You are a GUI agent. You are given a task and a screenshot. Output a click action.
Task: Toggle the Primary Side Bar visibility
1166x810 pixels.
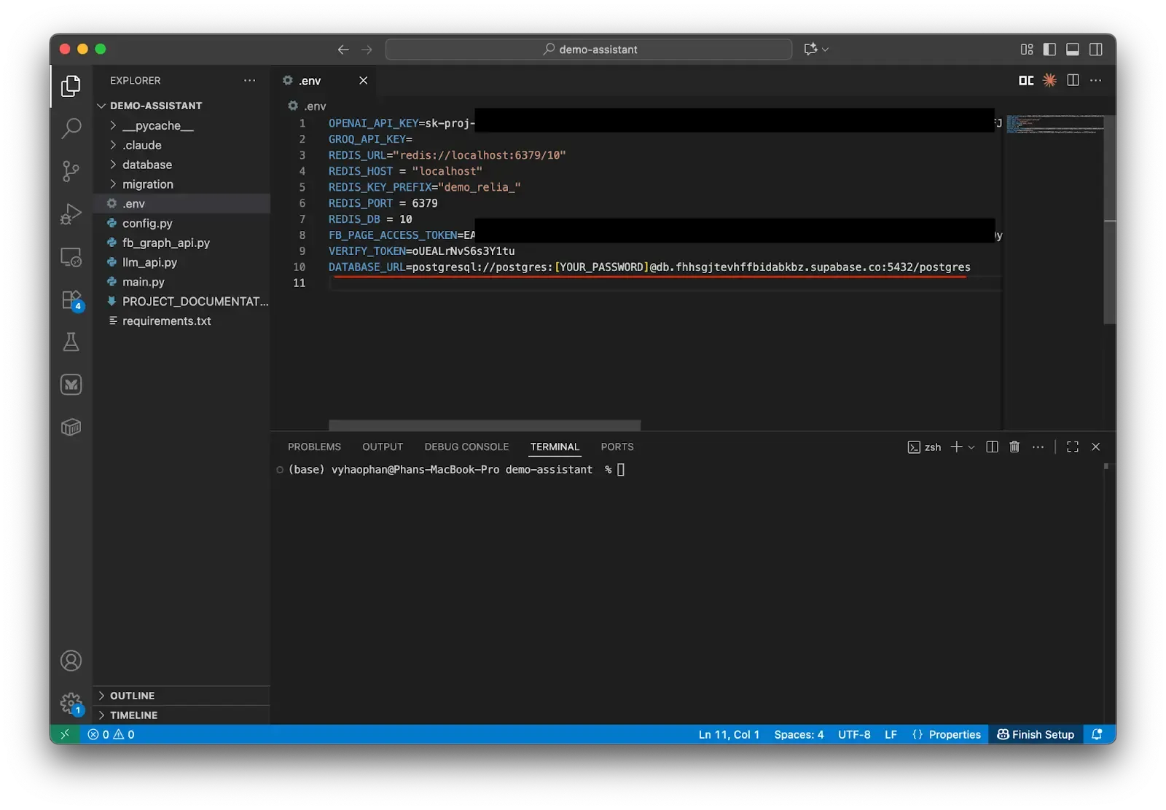click(x=1049, y=49)
